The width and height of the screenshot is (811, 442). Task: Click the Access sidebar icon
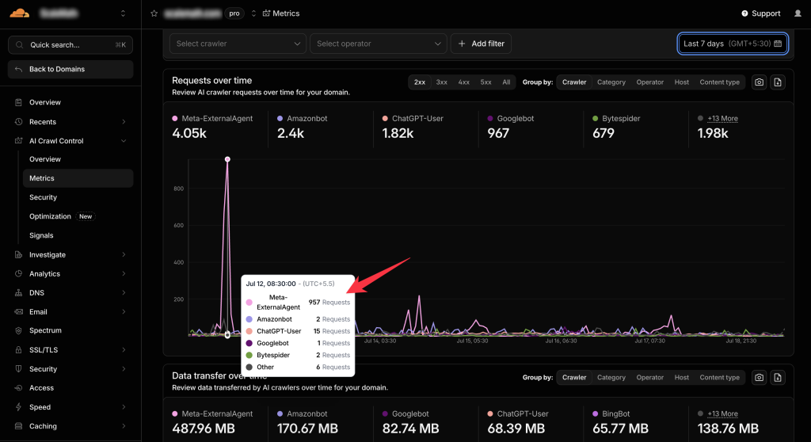click(x=19, y=387)
